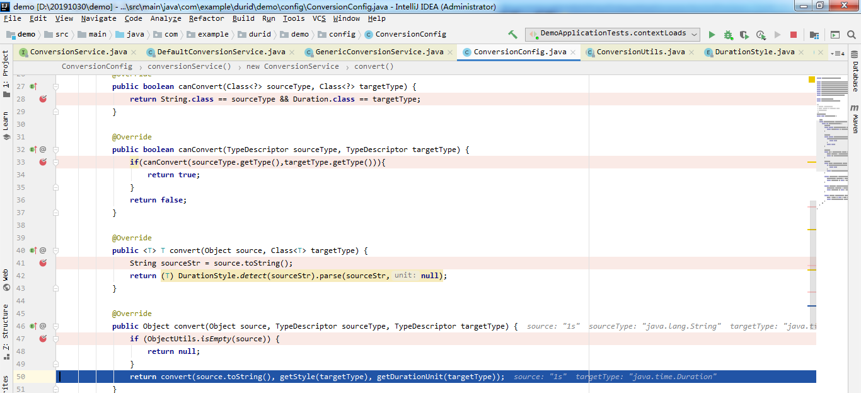Close the DurationStyle.java tab

tap(802, 52)
